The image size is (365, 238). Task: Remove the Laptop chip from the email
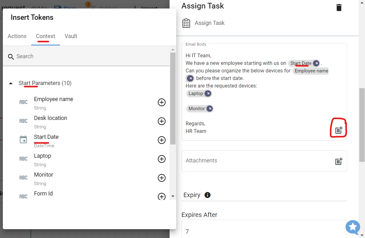(208, 93)
